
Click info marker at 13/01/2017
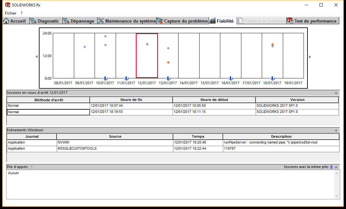(x=168, y=78)
